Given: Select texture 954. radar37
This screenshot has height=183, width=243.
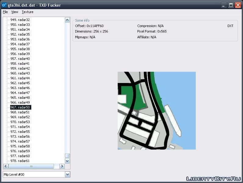Looking at the screenshot, I should click(20, 44).
